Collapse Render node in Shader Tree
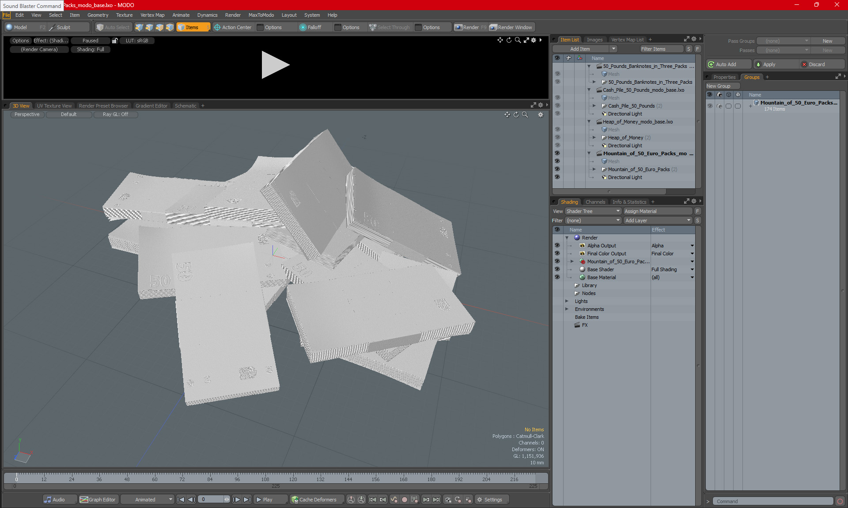This screenshot has height=508, width=848. click(567, 238)
